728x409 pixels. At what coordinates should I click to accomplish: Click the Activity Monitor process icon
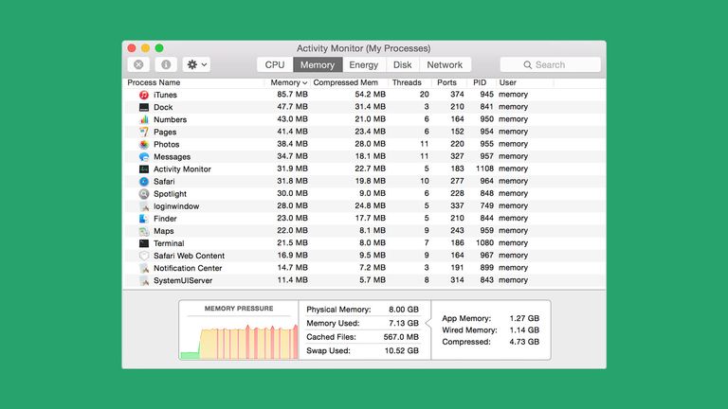click(144, 169)
